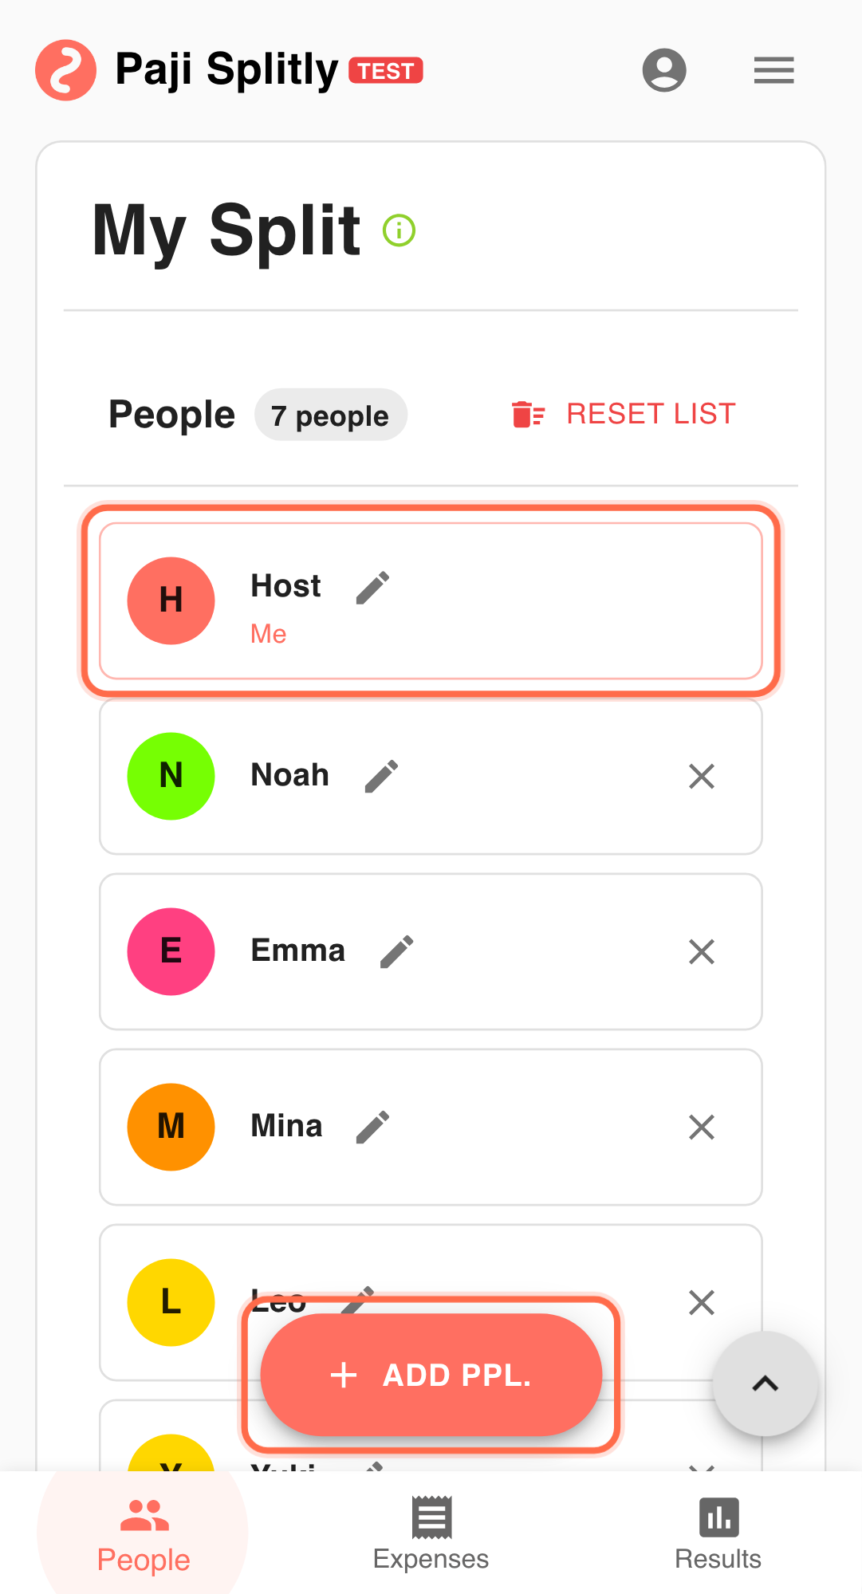Screen dimensions: 862x1594
Task: Edit the Host name with pencil icon
Action: [372, 588]
